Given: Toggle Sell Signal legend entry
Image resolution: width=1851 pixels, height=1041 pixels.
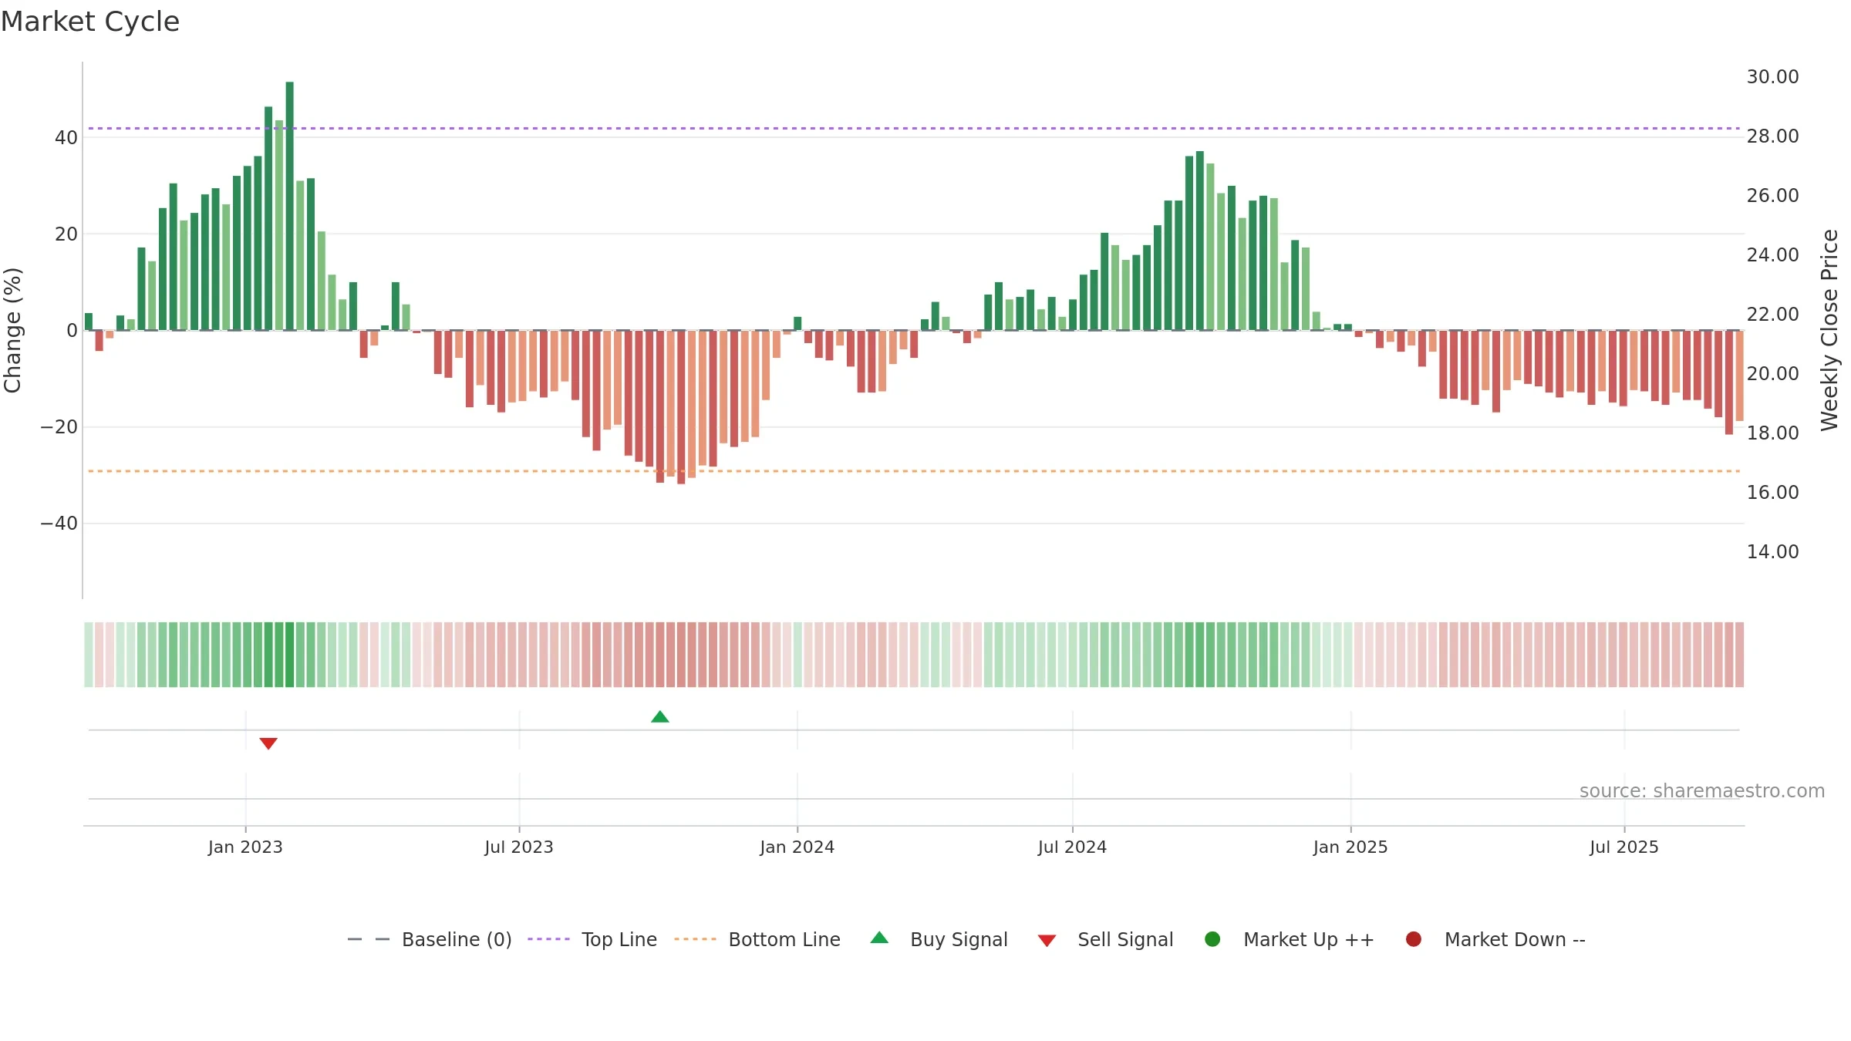Looking at the screenshot, I should (1105, 939).
